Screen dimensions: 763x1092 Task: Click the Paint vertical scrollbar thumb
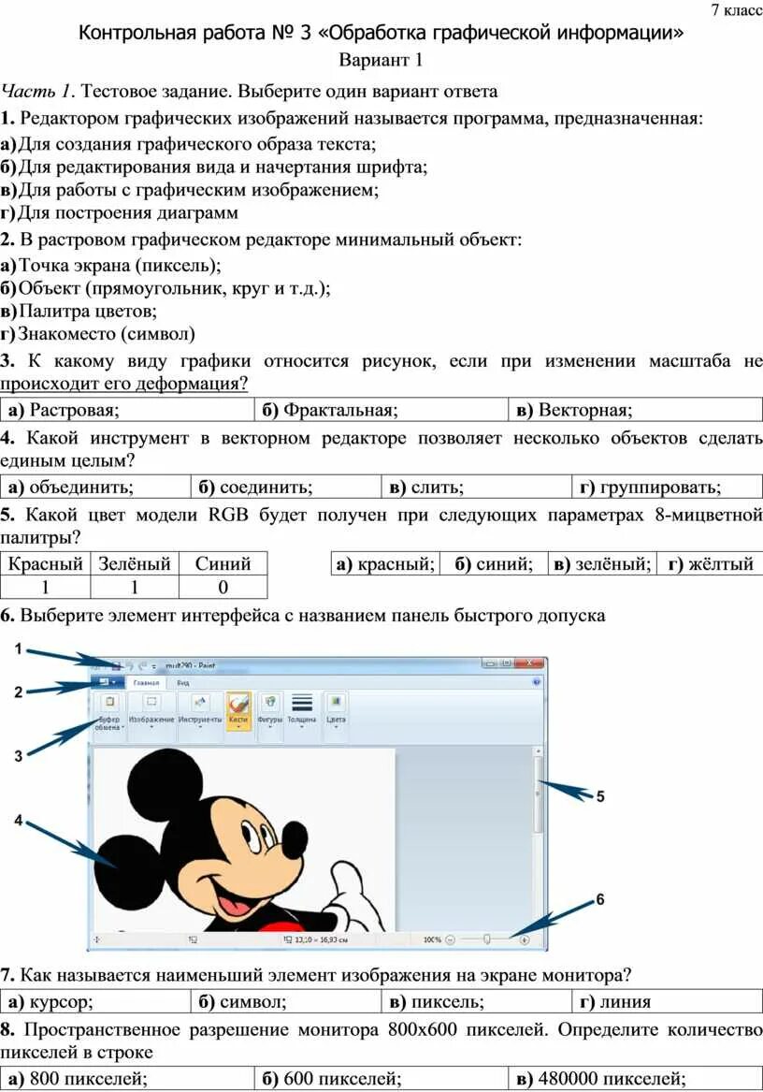(538, 794)
